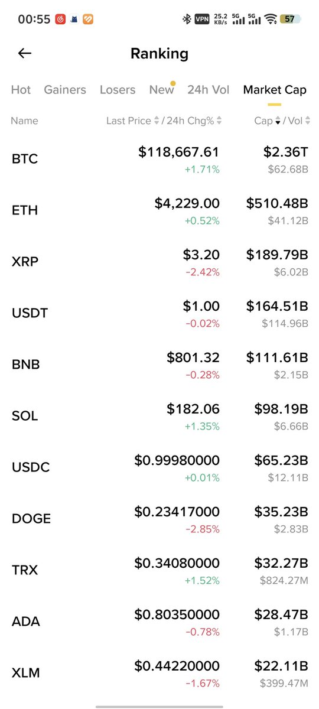Viewport: 319px width, 709px height.
Task: Sort by Last Price arrows
Action: [x=157, y=121]
